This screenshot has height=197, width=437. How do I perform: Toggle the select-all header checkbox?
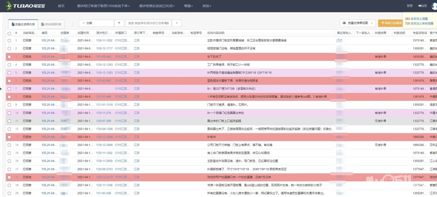coord(9,33)
